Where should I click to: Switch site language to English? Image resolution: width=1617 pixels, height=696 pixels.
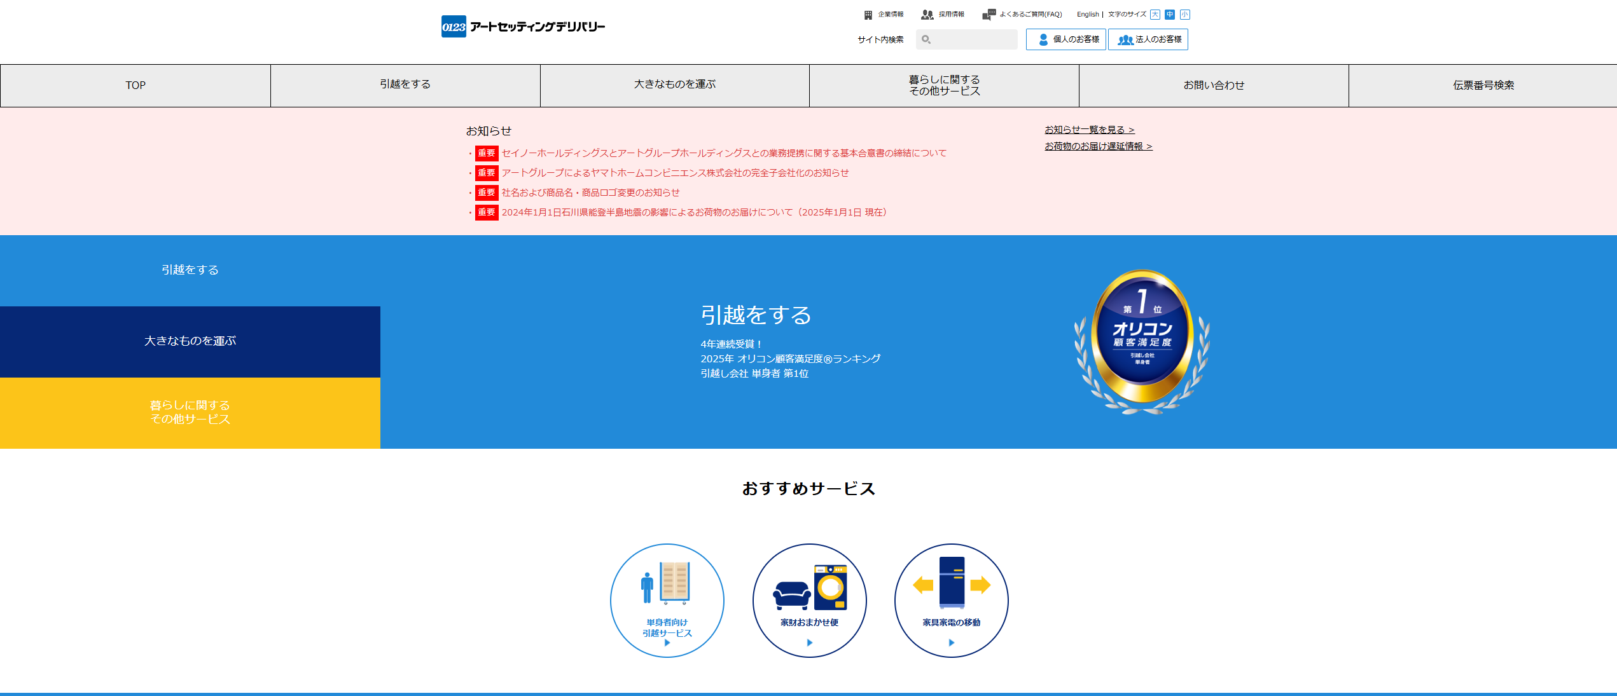pos(1088,15)
